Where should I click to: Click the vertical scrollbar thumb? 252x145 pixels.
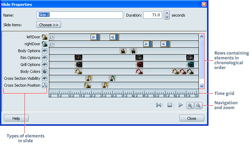point(202,59)
